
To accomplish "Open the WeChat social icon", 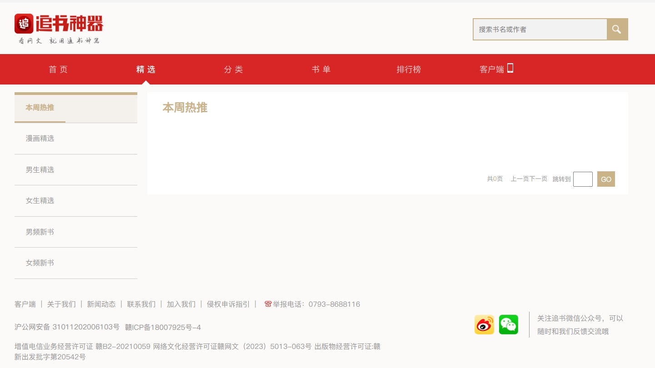I will (509, 324).
